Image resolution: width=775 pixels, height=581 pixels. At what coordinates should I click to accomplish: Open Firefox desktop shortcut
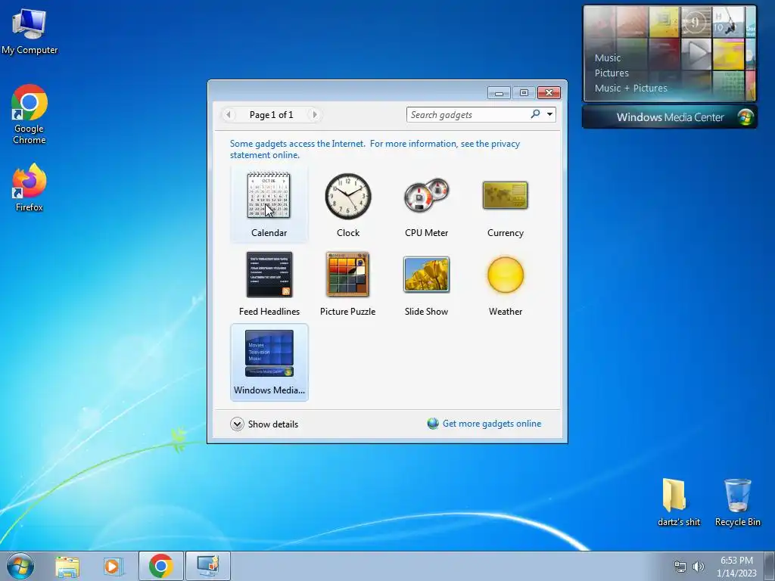point(30,188)
